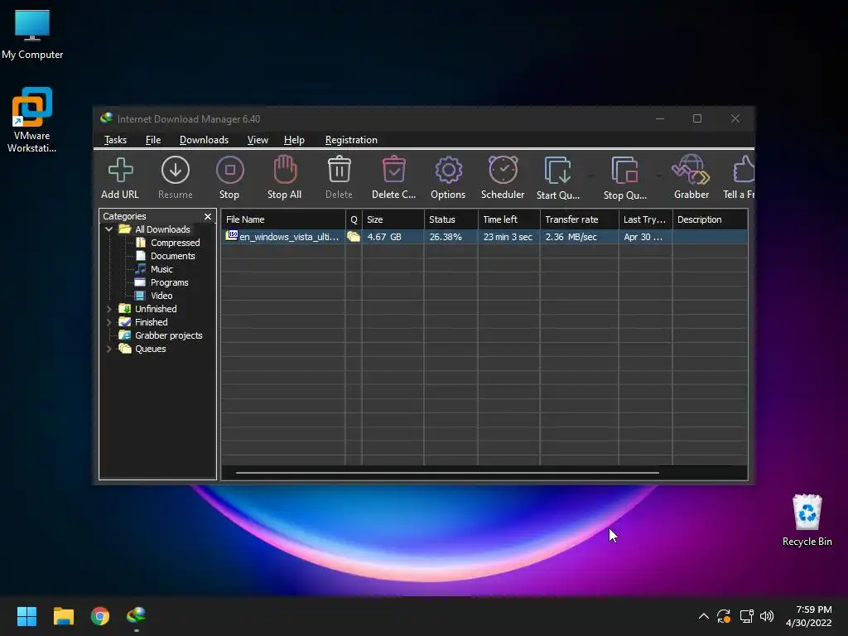The image size is (848, 636).
Task: Open the Windows Start button
Action: click(26, 616)
